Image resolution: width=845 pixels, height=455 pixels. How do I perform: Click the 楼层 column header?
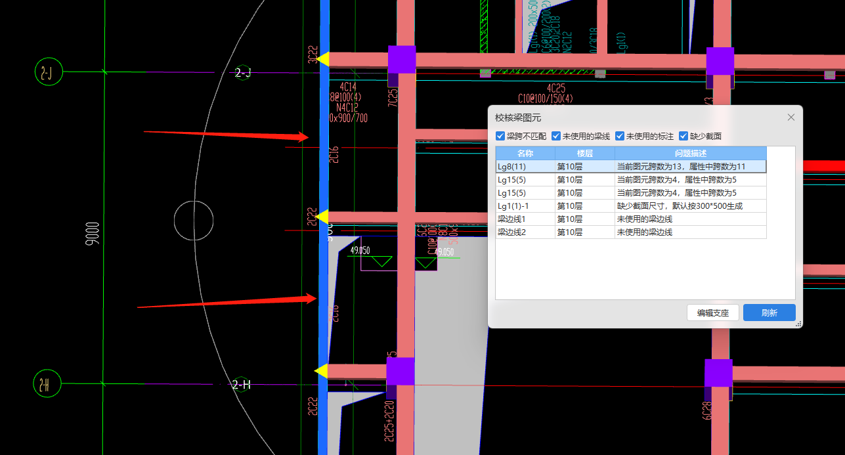point(585,153)
